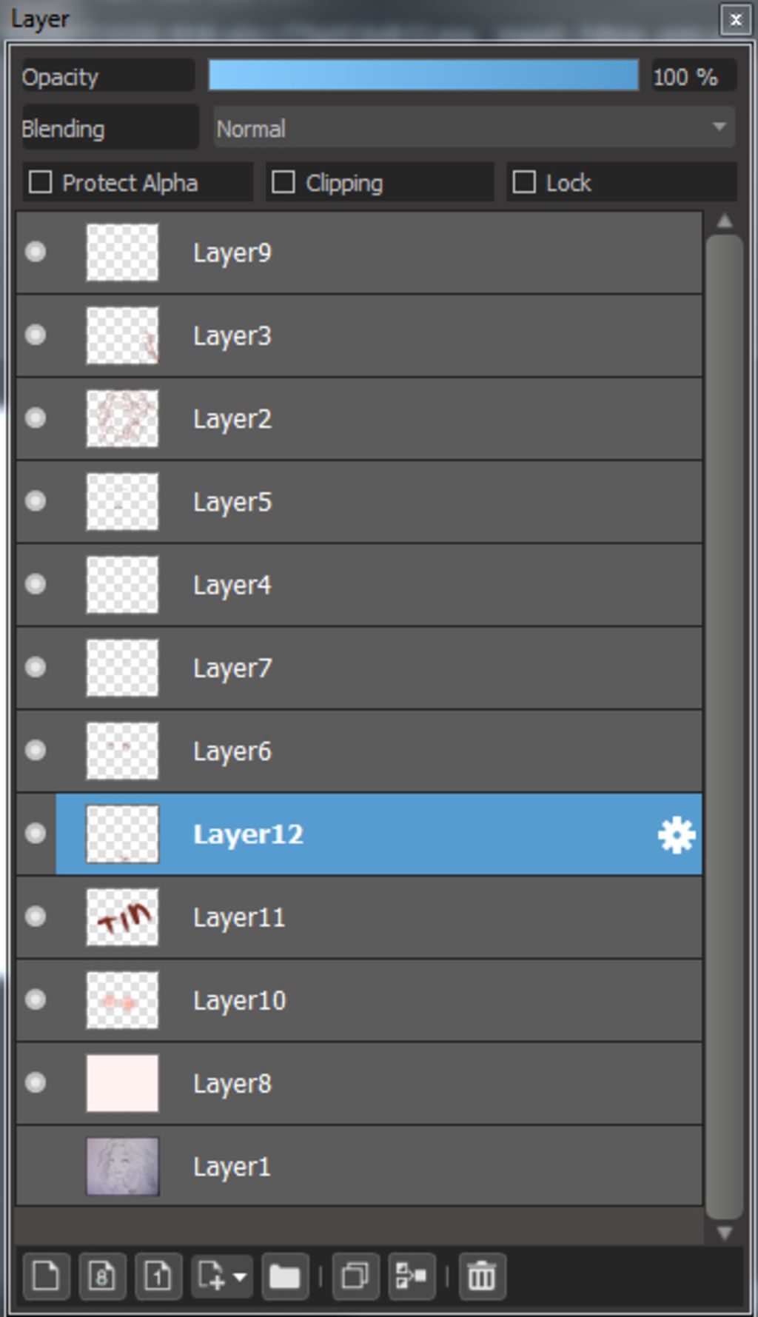Check the Lock option

(524, 182)
